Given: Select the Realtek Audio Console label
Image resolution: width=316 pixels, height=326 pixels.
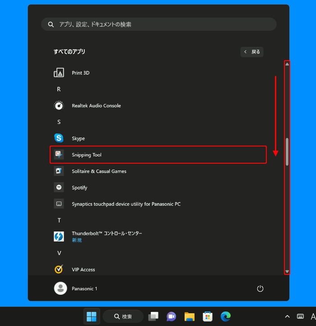Looking at the screenshot, I should click(x=96, y=106).
